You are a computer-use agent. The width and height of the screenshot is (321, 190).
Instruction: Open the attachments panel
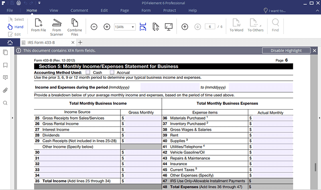click(5, 90)
